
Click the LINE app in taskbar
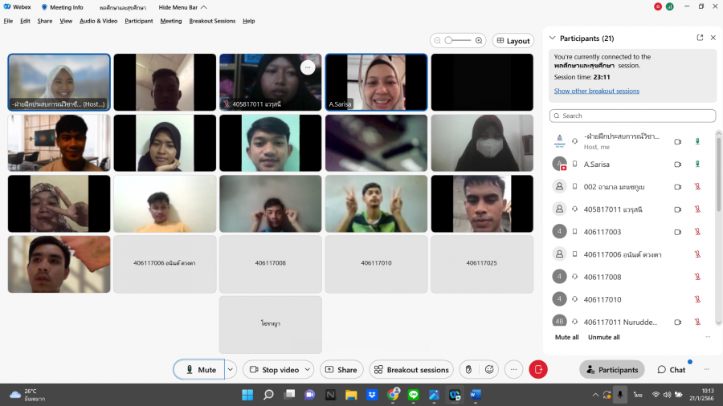coord(414,395)
